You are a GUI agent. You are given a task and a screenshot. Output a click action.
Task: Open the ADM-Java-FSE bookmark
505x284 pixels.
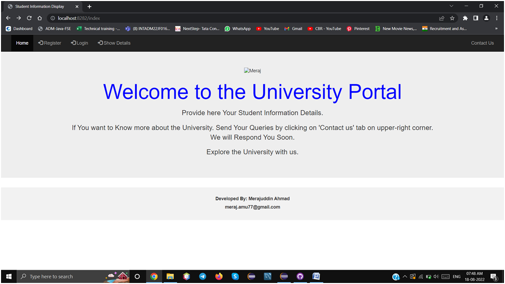coord(55,29)
